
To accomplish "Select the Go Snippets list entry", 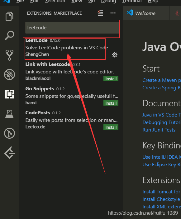I will (72, 96).
